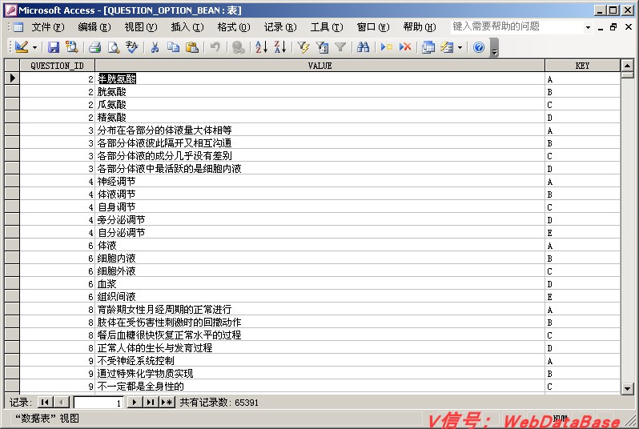Viewport: 639px width, 429px height.
Task: Sort Descending Z-A icon
Action: pos(280,47)
